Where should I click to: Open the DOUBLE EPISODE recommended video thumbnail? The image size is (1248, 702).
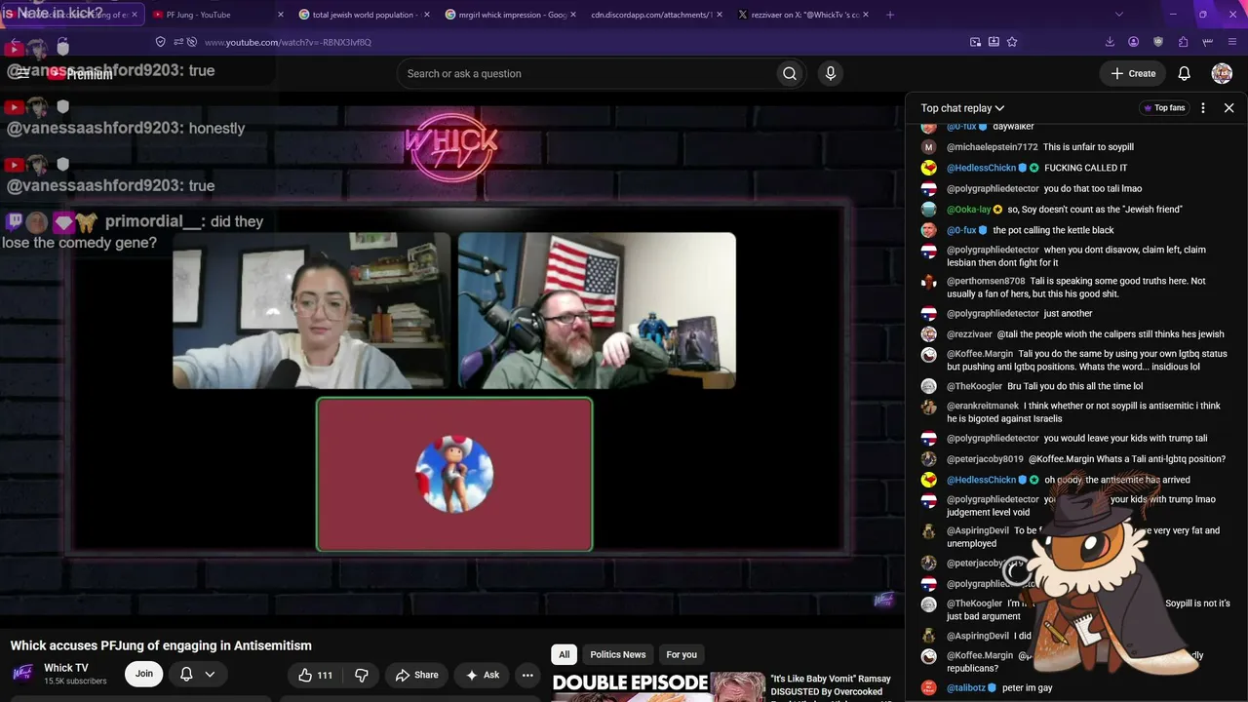coord(658,686)
